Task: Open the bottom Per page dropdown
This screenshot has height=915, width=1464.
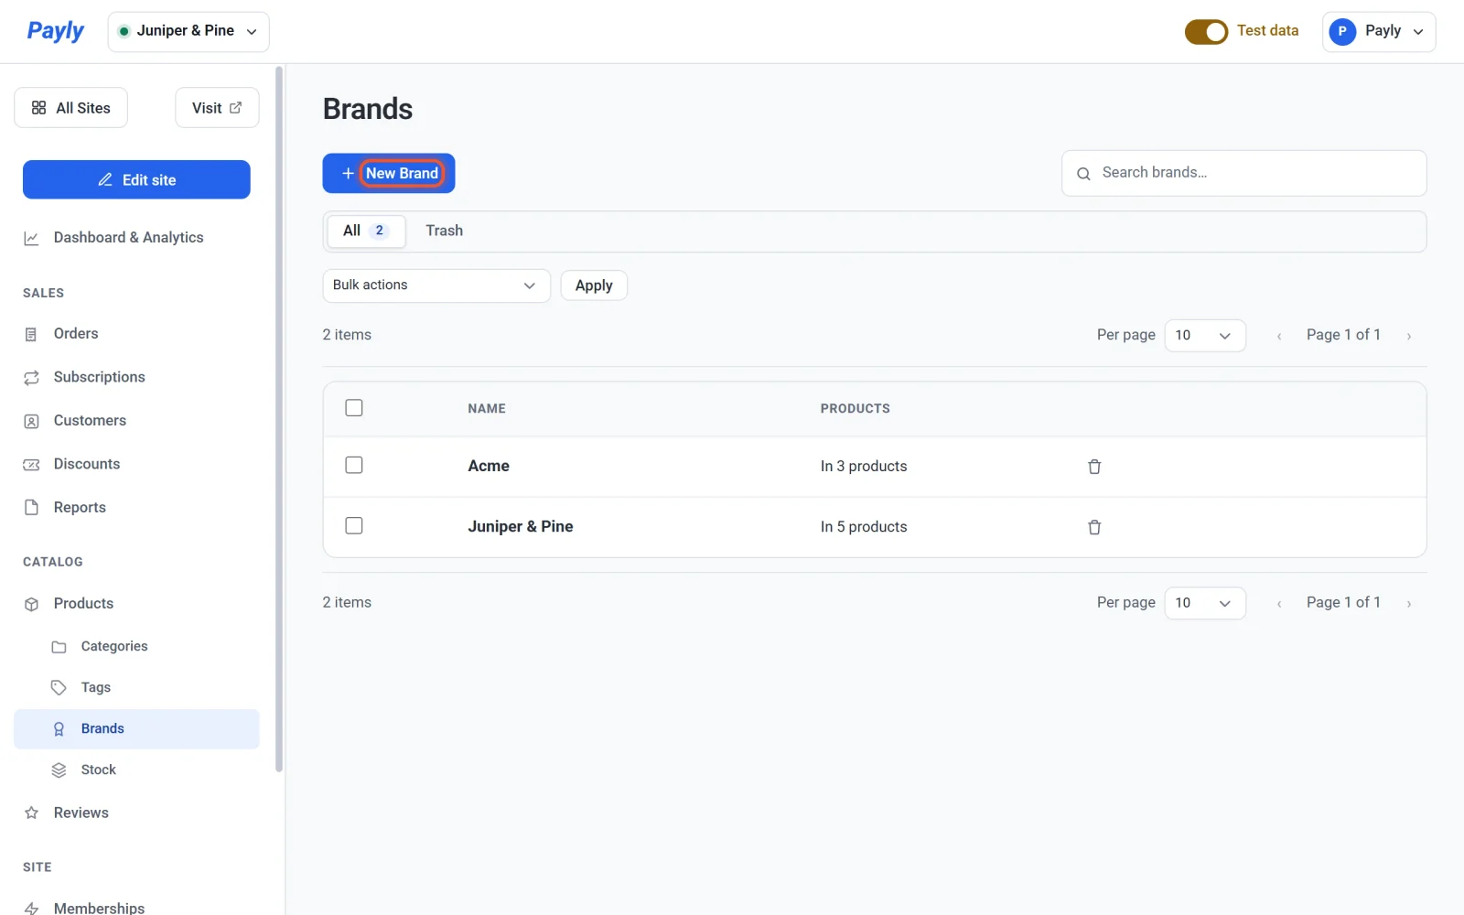Action: (1205, 603)
